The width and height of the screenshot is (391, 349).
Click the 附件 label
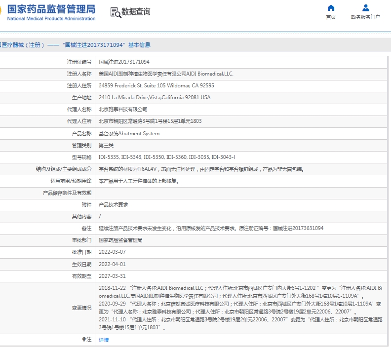[86, 205]
